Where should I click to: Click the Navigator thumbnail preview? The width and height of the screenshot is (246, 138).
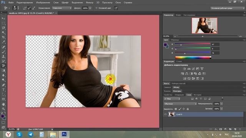point(204,26)
